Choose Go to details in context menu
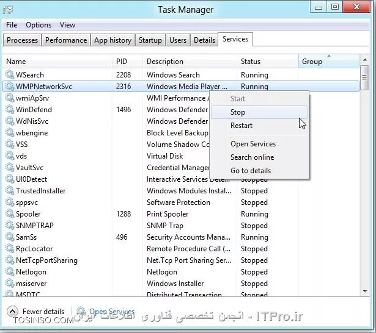376x333 pixels. pos(259,171)
